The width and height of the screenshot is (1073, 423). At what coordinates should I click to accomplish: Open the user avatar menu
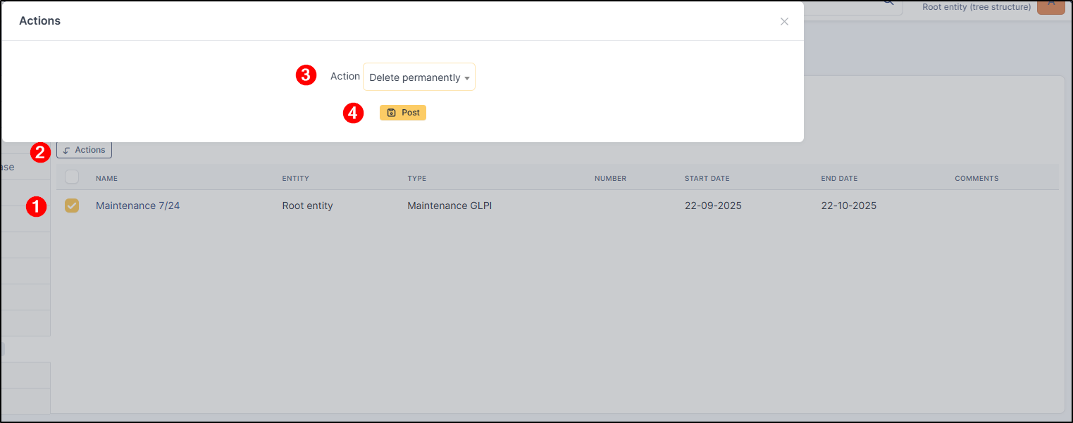pyautogui.click(x=1051, y=6)
